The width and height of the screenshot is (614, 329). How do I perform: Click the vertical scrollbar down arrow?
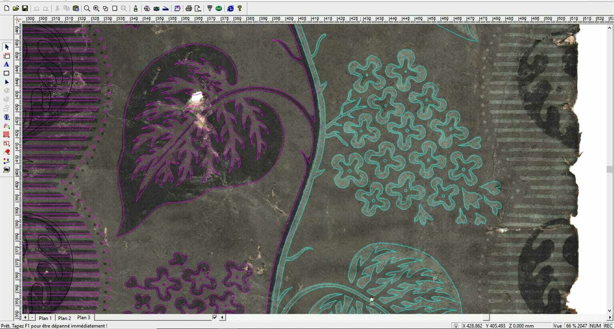point(610,311)
